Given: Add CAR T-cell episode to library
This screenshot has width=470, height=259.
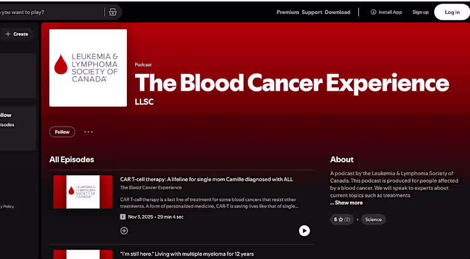Looking at the screenshot, I should pyautogui.click(x=124, y=231).
